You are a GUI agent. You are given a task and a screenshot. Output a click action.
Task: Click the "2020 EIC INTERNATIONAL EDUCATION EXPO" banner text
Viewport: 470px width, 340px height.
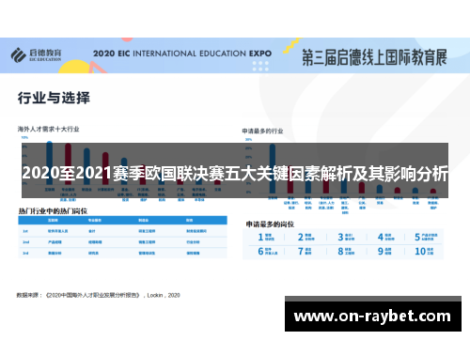182,54
